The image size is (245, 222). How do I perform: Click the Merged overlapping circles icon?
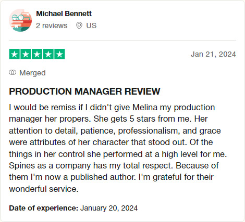point(13,72)
